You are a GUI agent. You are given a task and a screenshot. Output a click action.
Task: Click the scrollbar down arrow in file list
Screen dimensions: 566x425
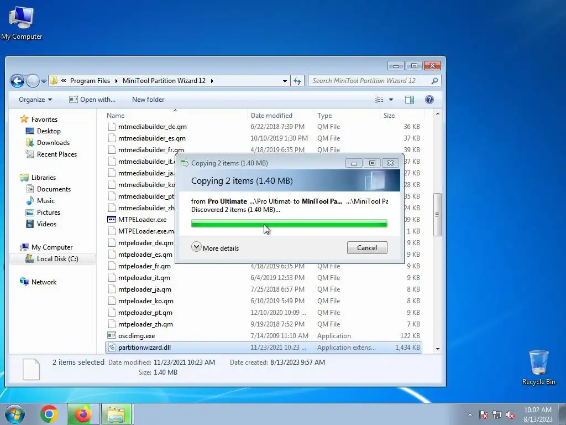438,349
